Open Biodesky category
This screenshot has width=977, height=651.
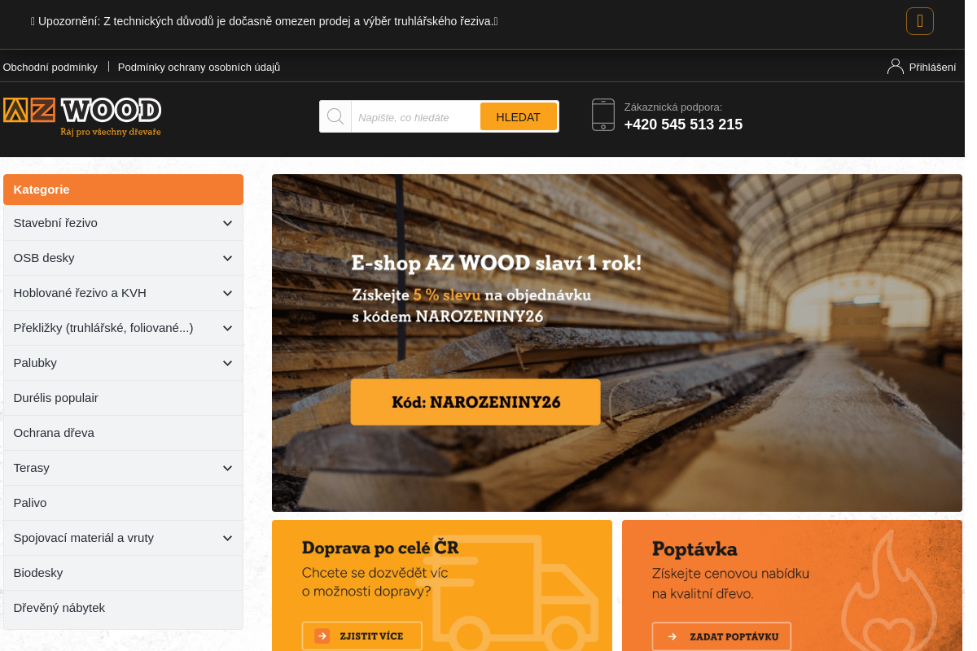[123, 573]
